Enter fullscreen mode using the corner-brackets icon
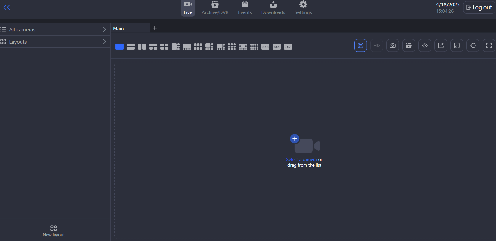Image resolution: width=496 pixels, height=241 pixels. (x=489, y=46)
